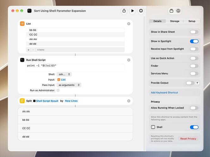Toggle the Services Menu switch
The image size is (210, 157).
[x=194, y=73]
